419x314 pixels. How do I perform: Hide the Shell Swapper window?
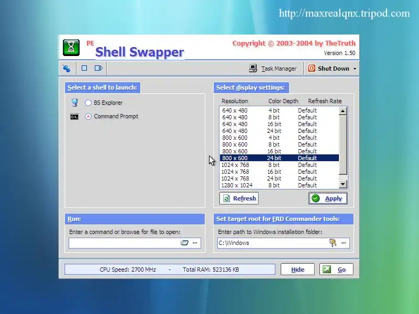click(297, 270)
